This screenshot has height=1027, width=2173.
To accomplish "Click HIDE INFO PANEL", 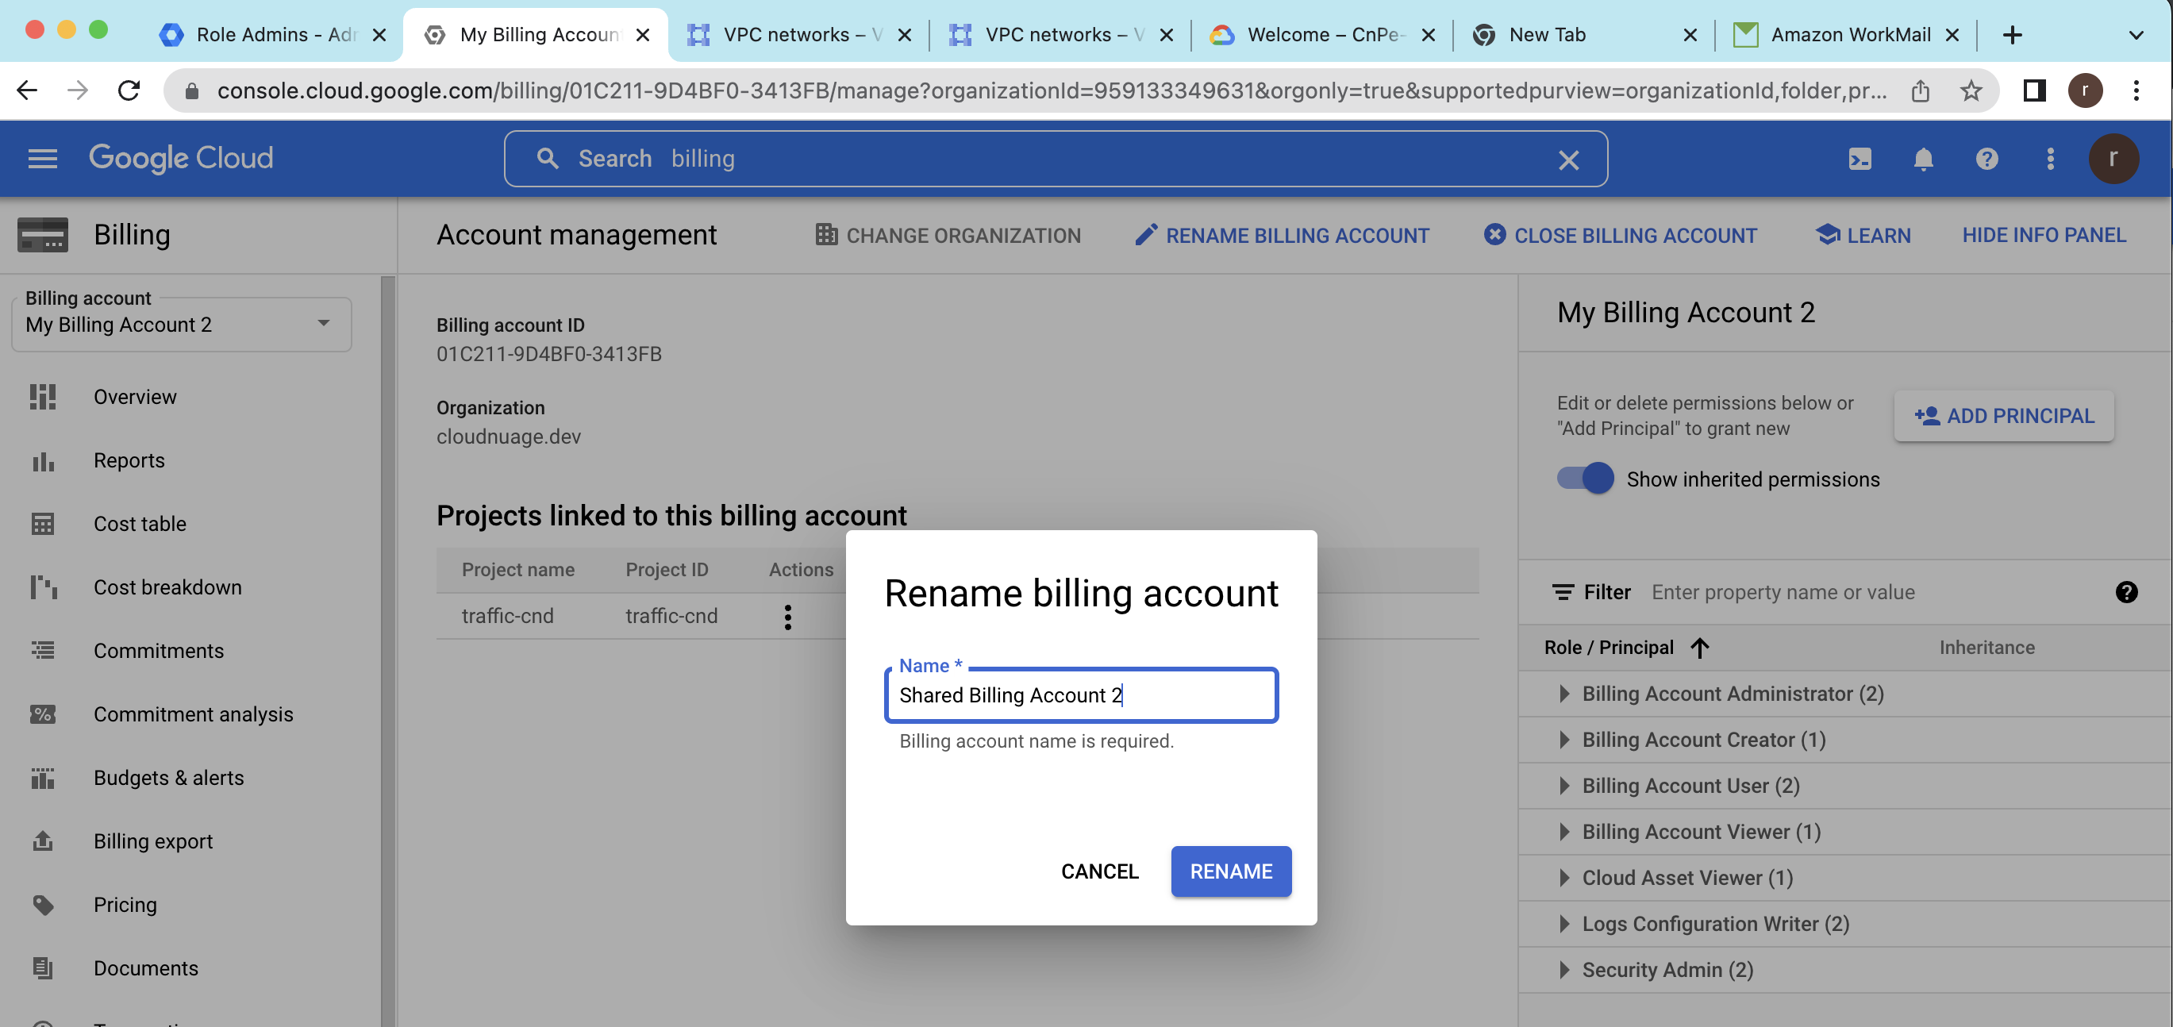I will tap(2043, 236).
